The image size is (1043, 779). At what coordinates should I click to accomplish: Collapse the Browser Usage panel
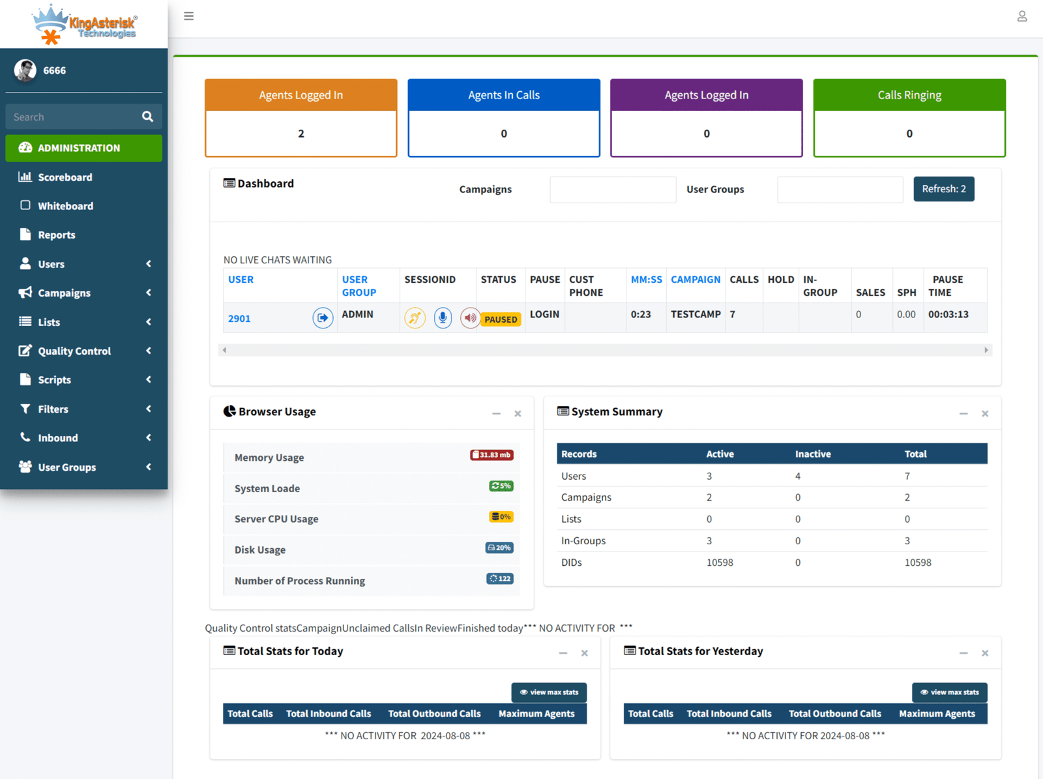click(496, 414)
